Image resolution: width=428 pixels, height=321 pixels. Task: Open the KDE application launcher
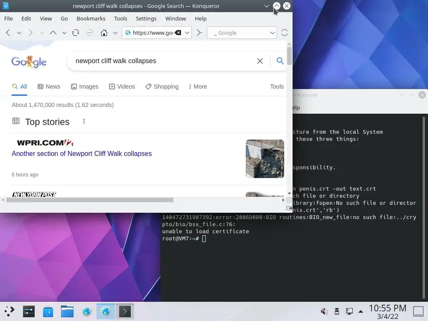pyautogui.click(x=9, y=311)
